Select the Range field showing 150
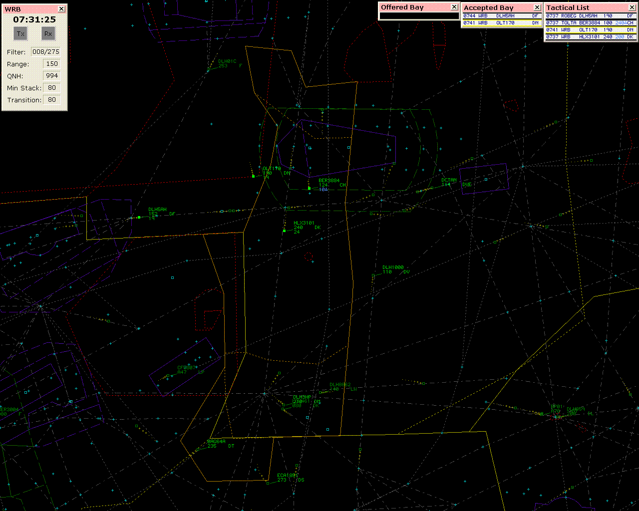This screenshot has height=511, width=639. click(51, 64)
